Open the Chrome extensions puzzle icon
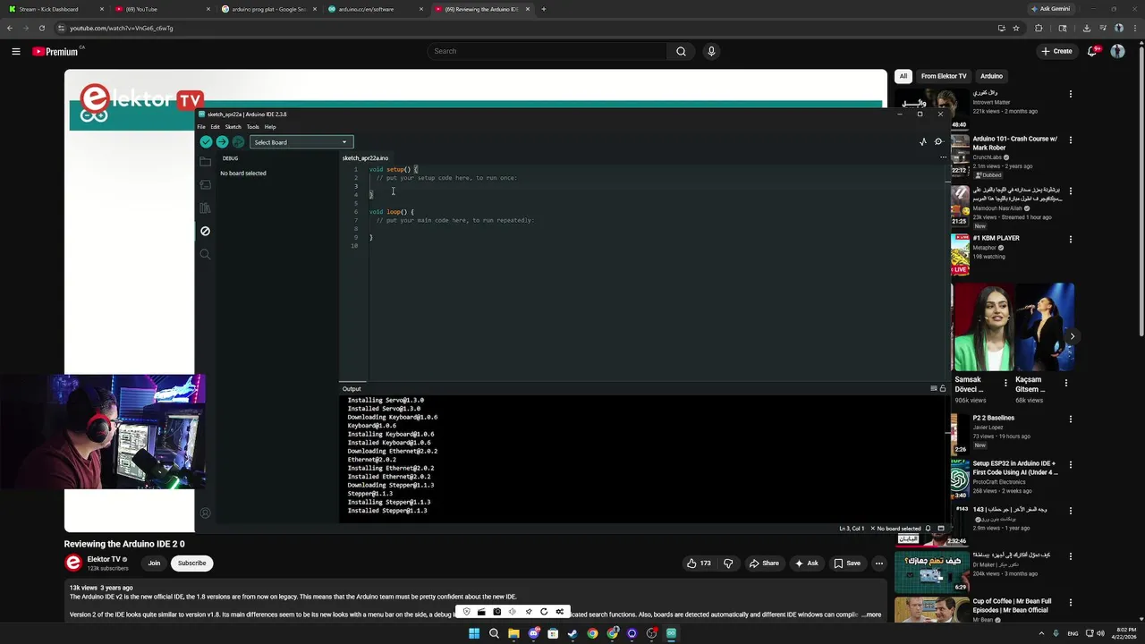This screenshot has width=1145, height=644. [1039, 28]
